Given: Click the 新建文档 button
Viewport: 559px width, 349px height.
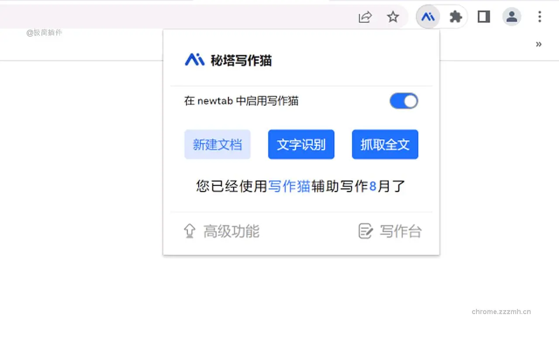Looking at the screenshot, I should tap(217, 144).
